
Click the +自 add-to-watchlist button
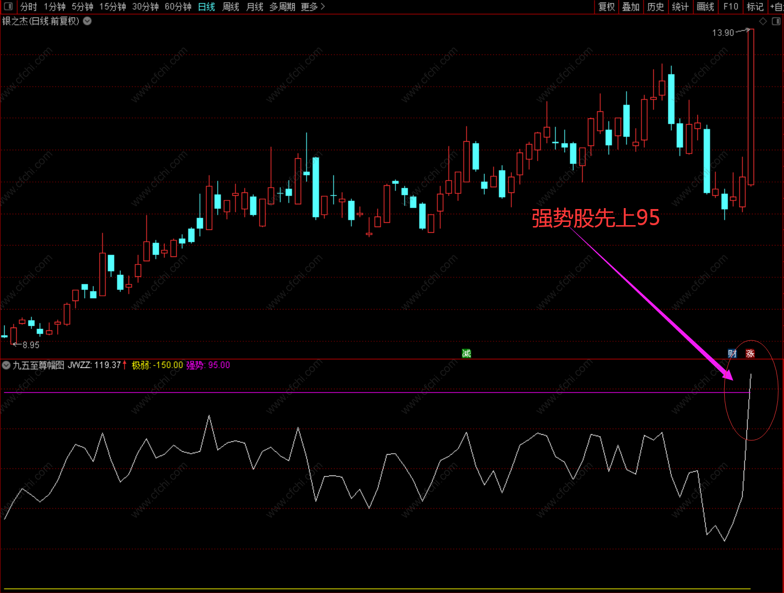pyautogui.click(x=776, y=7)
